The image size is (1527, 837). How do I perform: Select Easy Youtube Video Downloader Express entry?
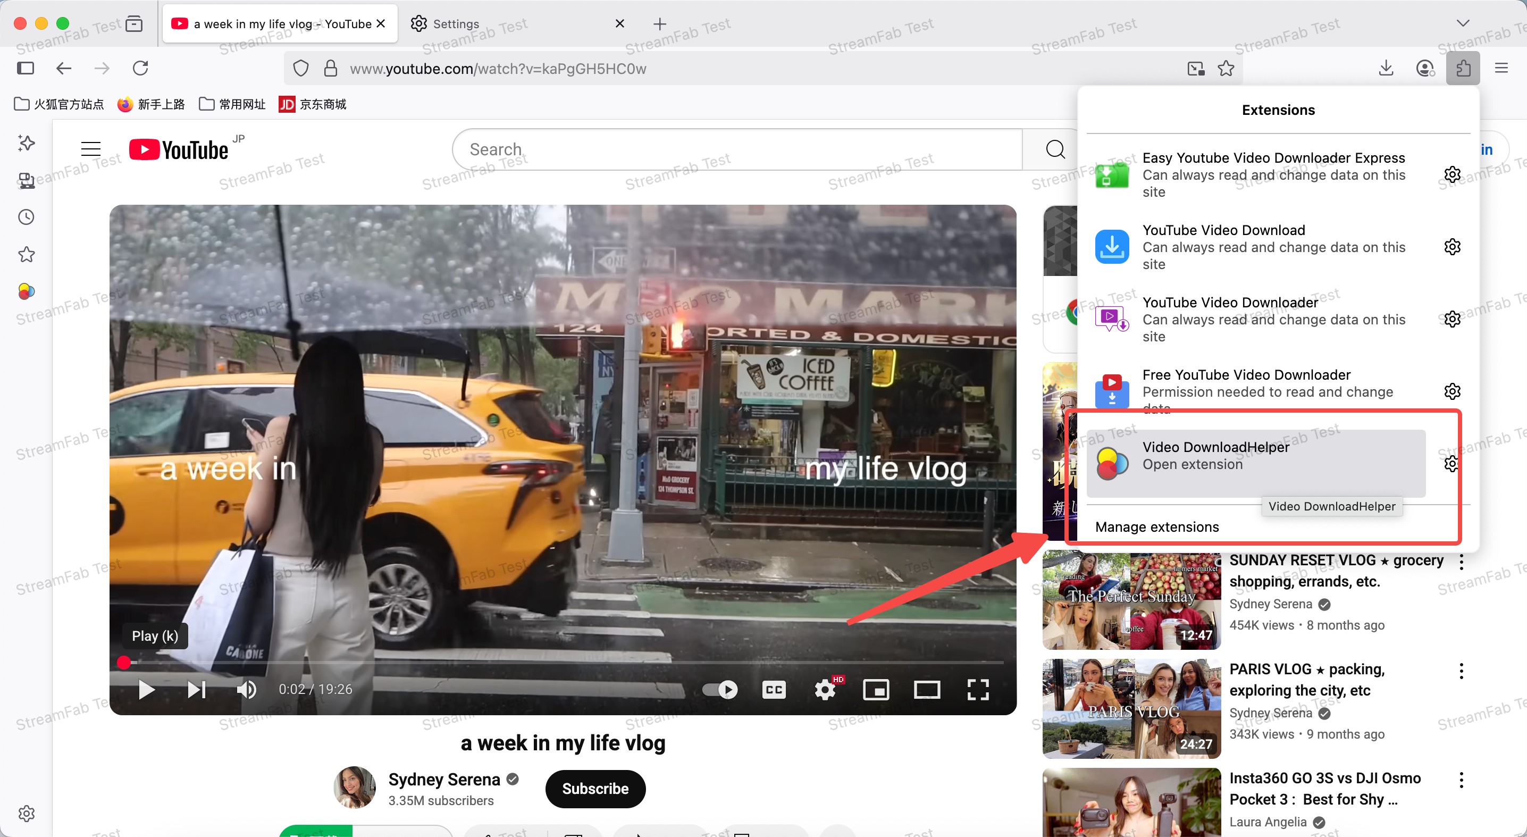pos(1255,174)
